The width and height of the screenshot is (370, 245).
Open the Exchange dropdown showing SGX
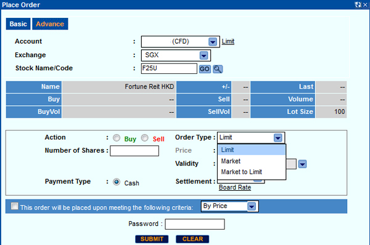point(176,55)
